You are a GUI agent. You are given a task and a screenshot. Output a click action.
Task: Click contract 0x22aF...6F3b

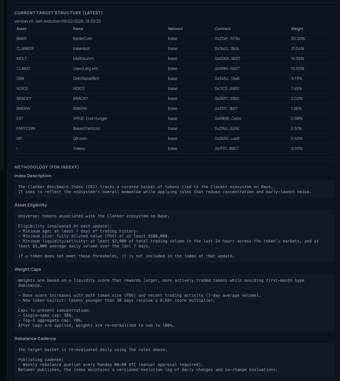[227, 39]
